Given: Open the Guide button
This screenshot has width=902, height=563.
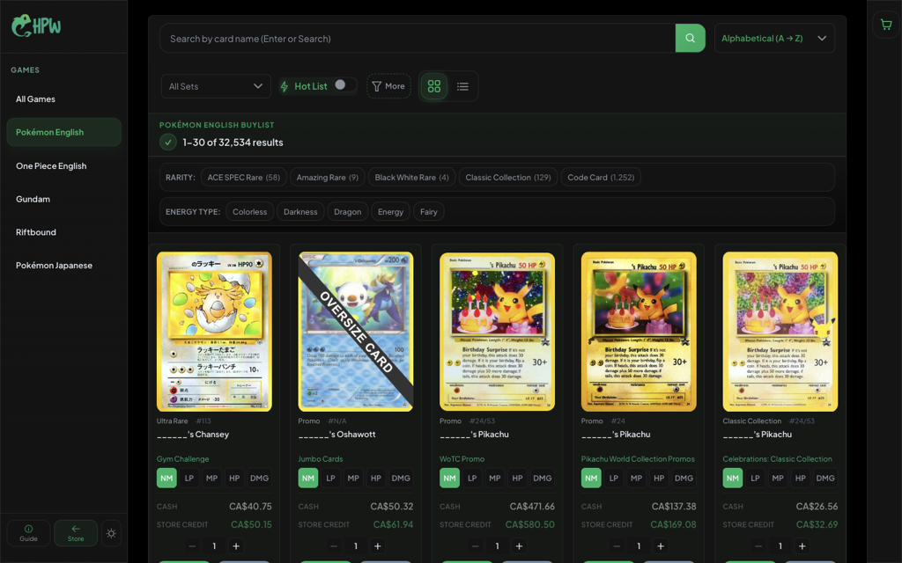Looking at the screenshot, I should click(x=28, y=534).
